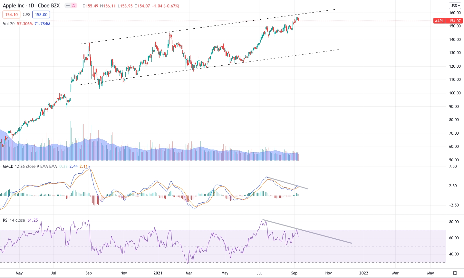
Task: Click the volume average value 71.784M
Action: [x=42, y=24]
